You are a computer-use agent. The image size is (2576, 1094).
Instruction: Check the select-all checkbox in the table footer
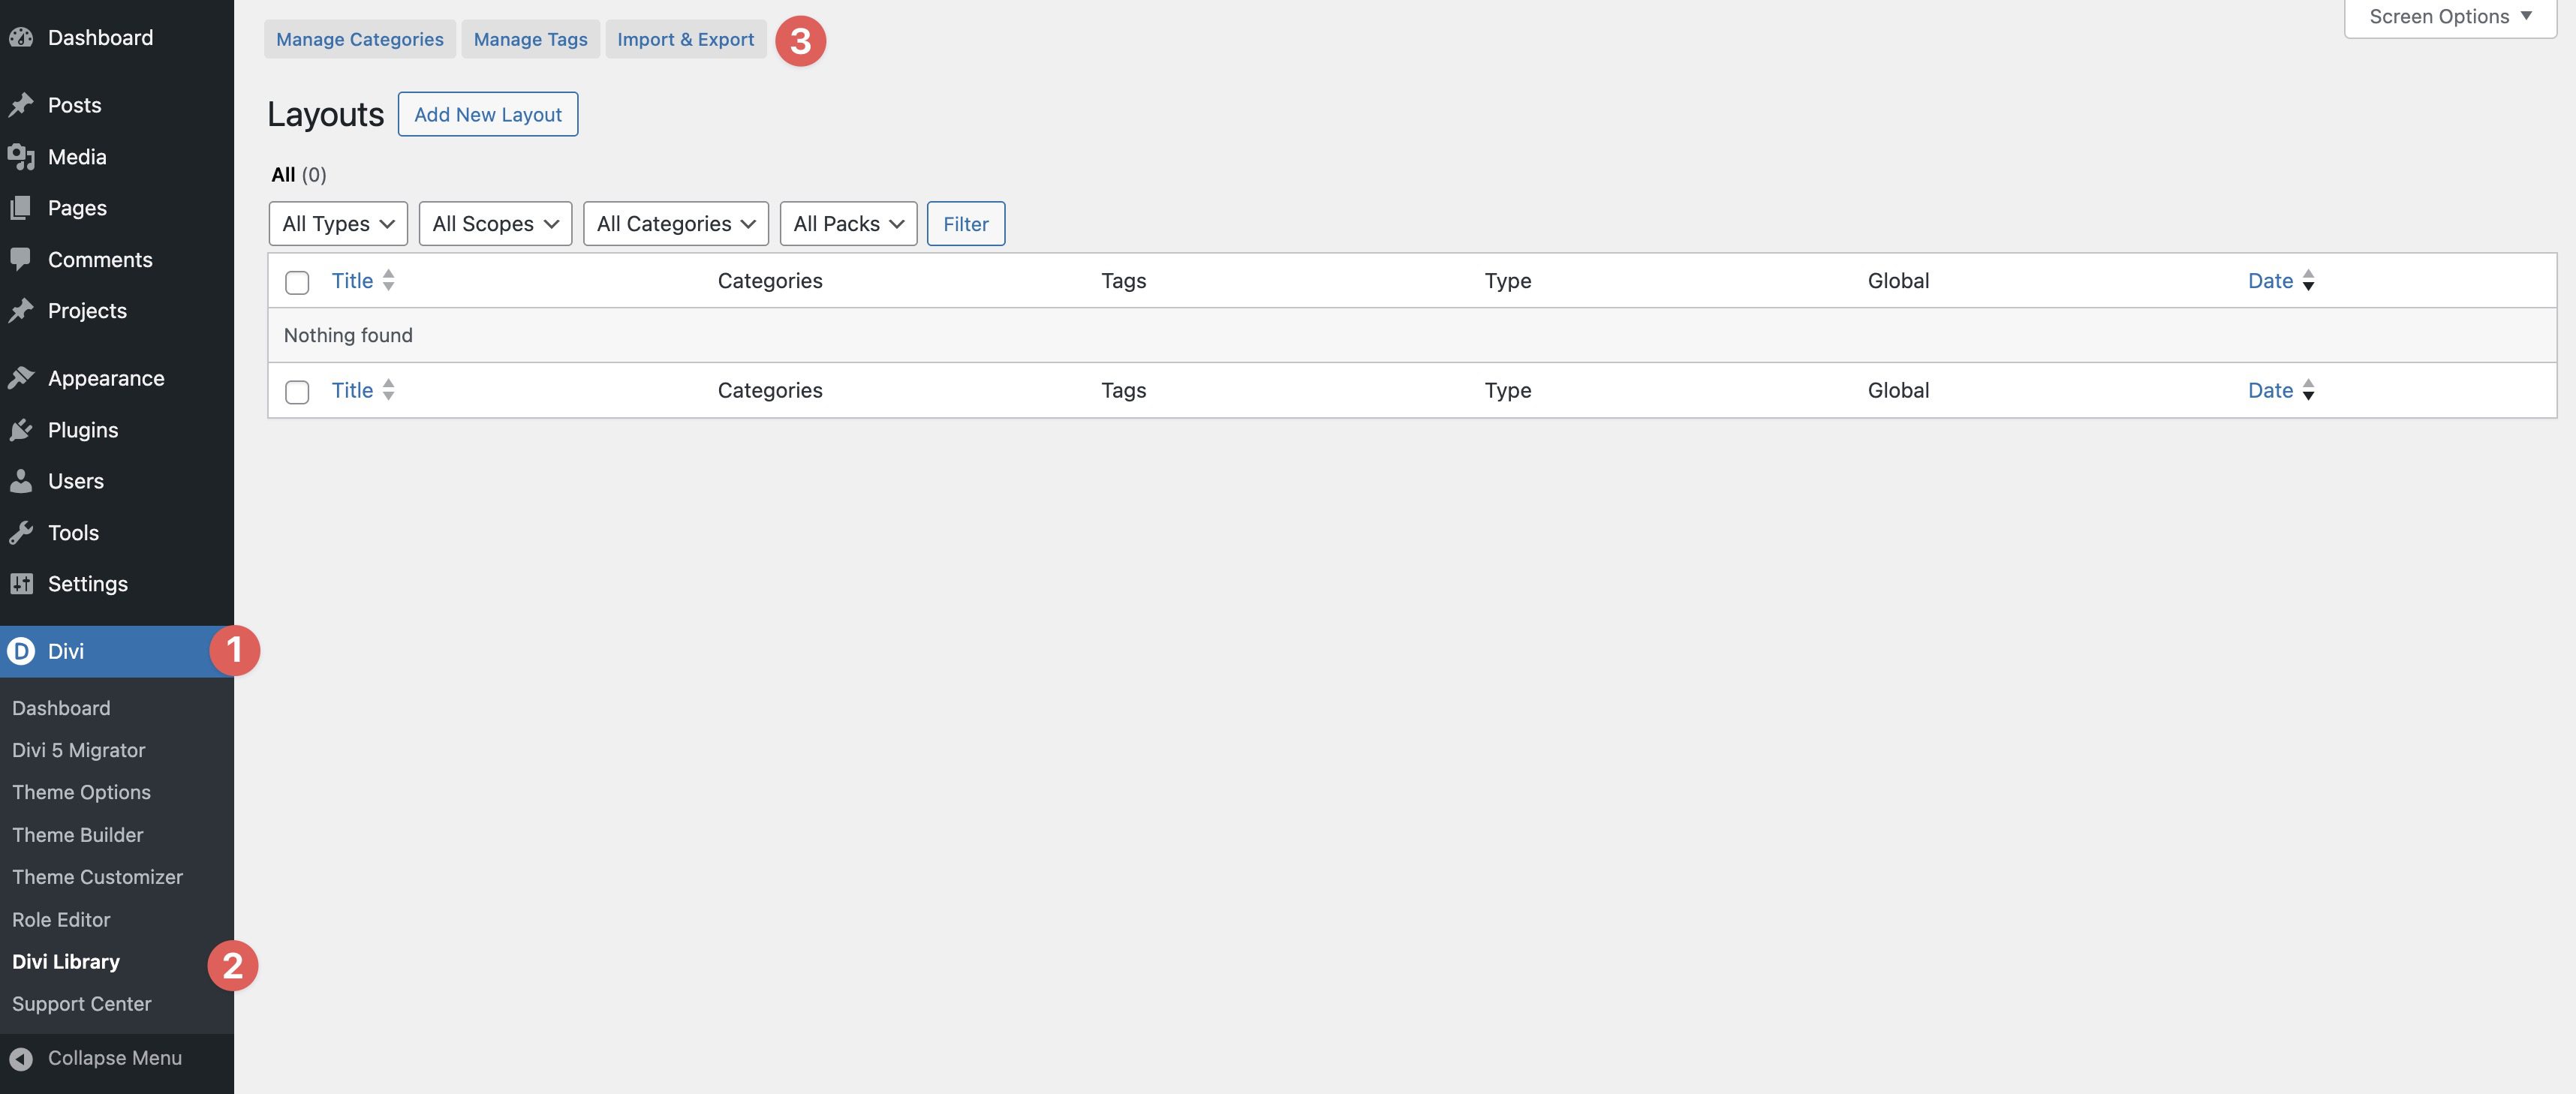pyautogui.click(x=296, y=392)
